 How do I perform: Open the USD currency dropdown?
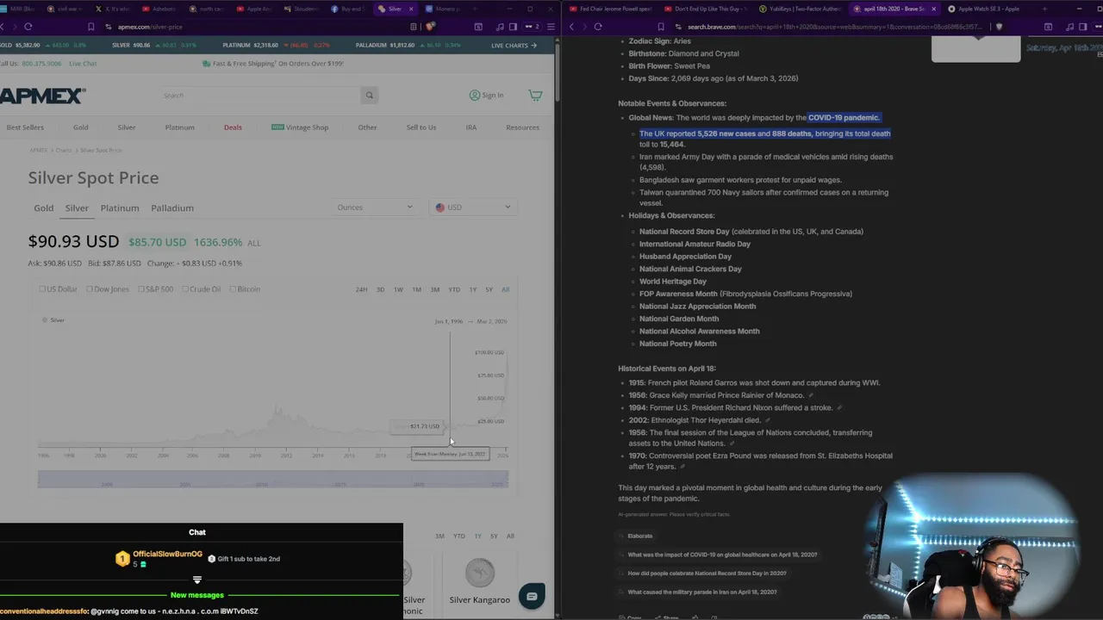[472, 208]
